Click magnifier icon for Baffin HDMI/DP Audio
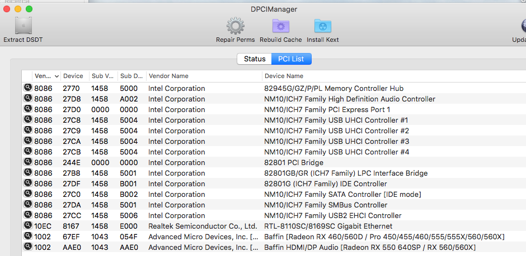 coord(27,247)
